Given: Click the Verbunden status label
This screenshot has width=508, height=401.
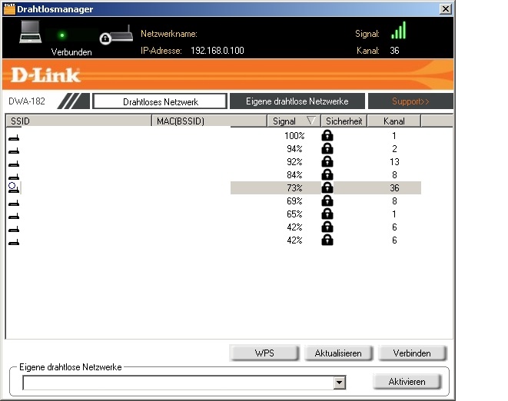Looking at the screenshot, I should pos(71,52).
